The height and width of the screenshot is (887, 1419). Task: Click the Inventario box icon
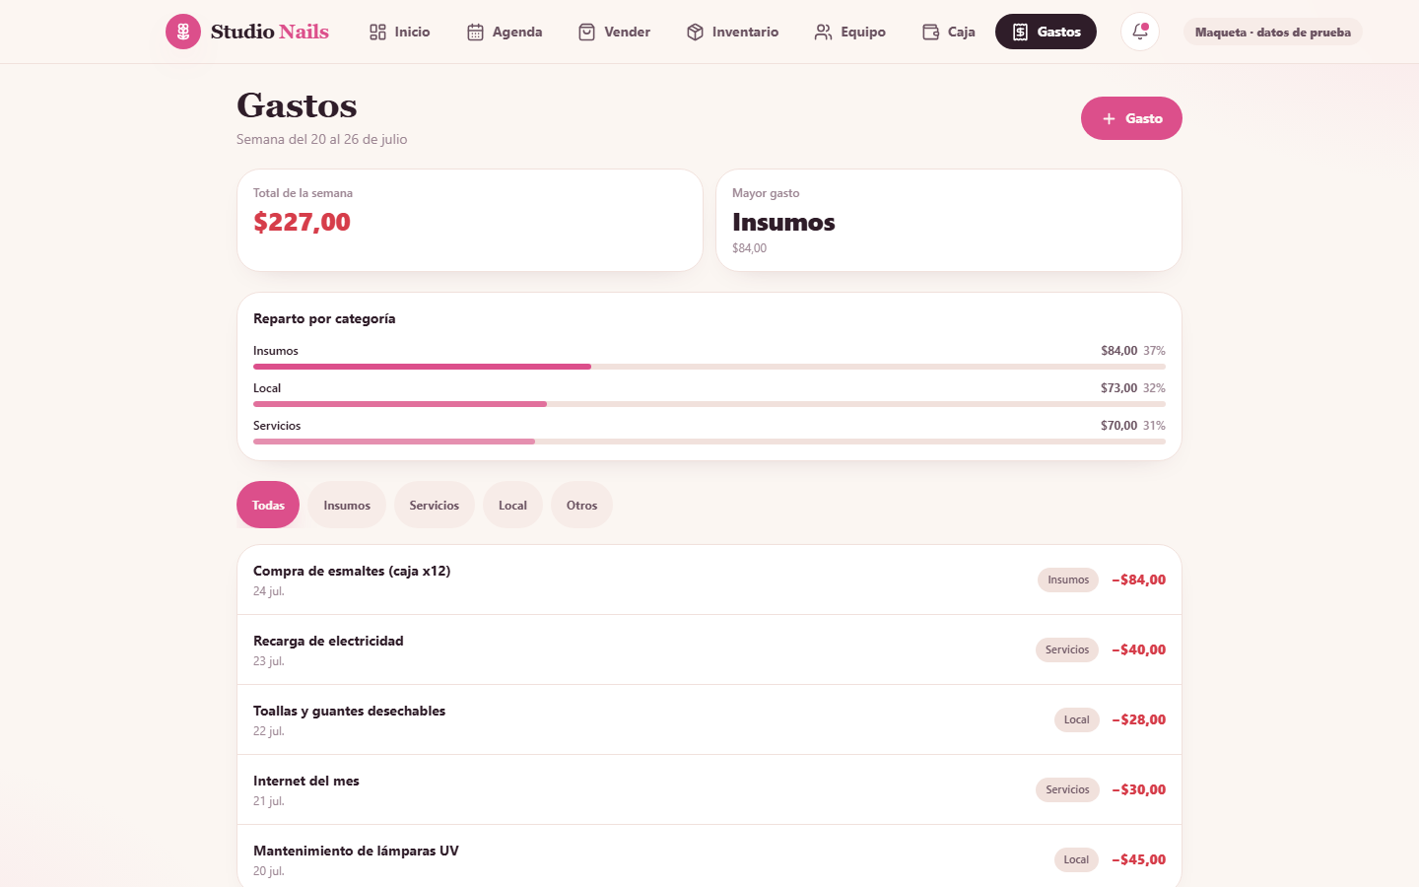695,33
